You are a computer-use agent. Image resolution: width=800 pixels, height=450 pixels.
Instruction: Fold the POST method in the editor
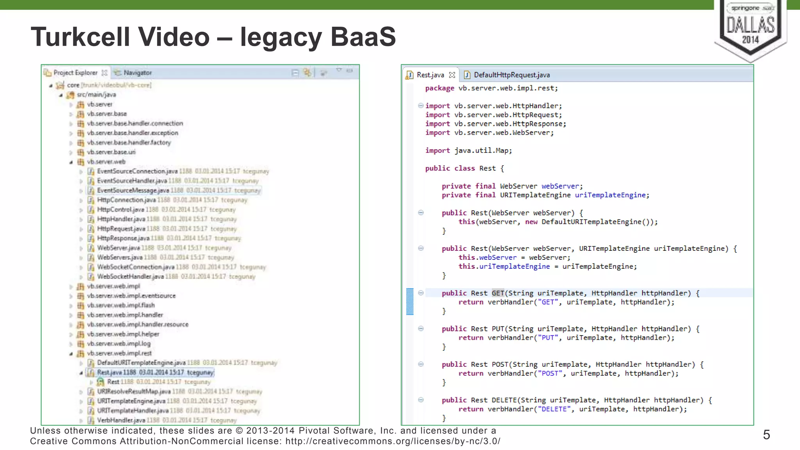coord(421,364)
